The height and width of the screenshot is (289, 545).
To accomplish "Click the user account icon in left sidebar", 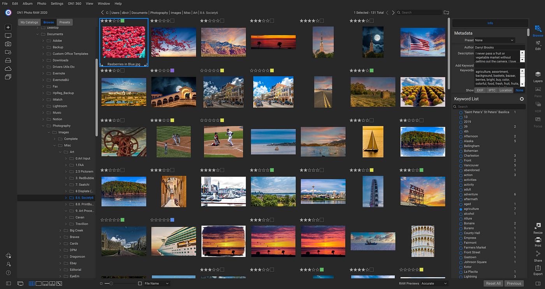I will pyautogui.click(x=8, y=264).
